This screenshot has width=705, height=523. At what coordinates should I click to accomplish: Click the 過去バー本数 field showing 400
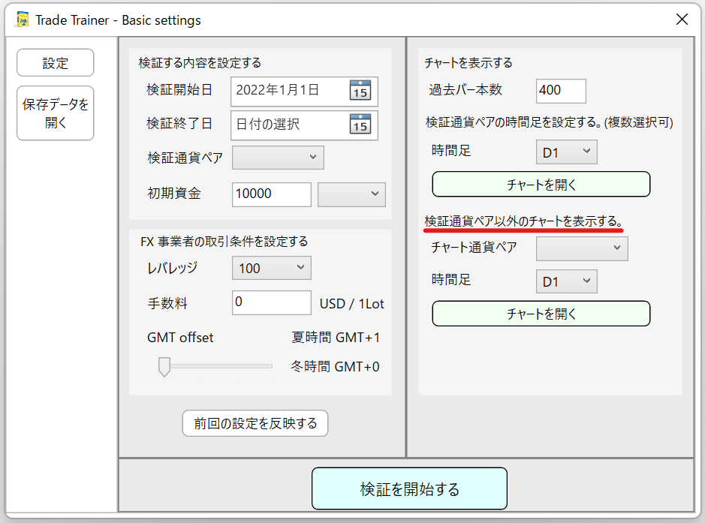[561, 90]
